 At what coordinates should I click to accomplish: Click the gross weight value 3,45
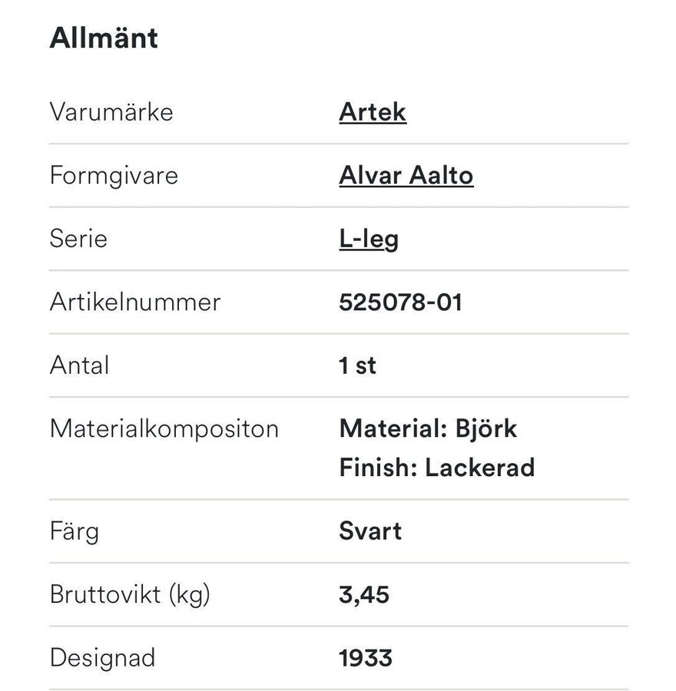(x=364, y=594)
